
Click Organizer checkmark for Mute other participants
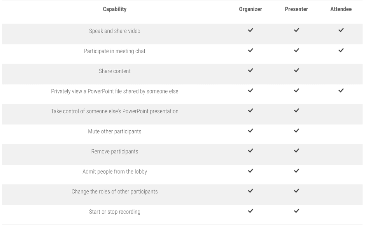pos(250,131)
